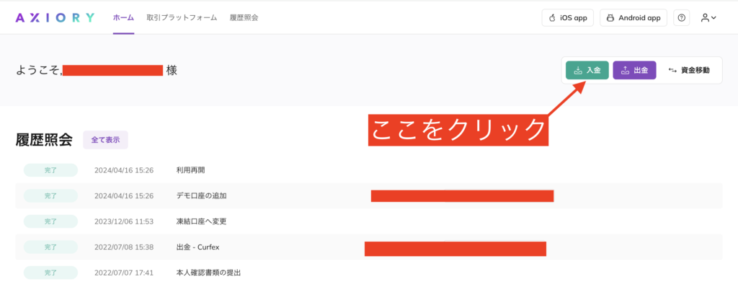Click the AXIORY logo
The width and height of the screenshot is (738, 308).
[55, 18]
